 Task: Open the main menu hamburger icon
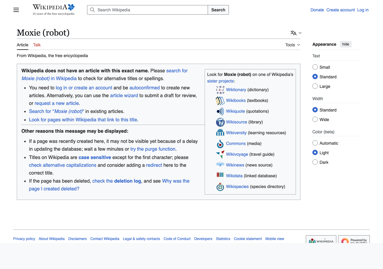16,10
